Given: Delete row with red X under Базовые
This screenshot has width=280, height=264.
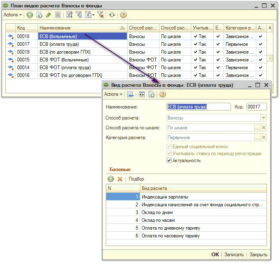Looking at the screenshot, I should (120, 179).
